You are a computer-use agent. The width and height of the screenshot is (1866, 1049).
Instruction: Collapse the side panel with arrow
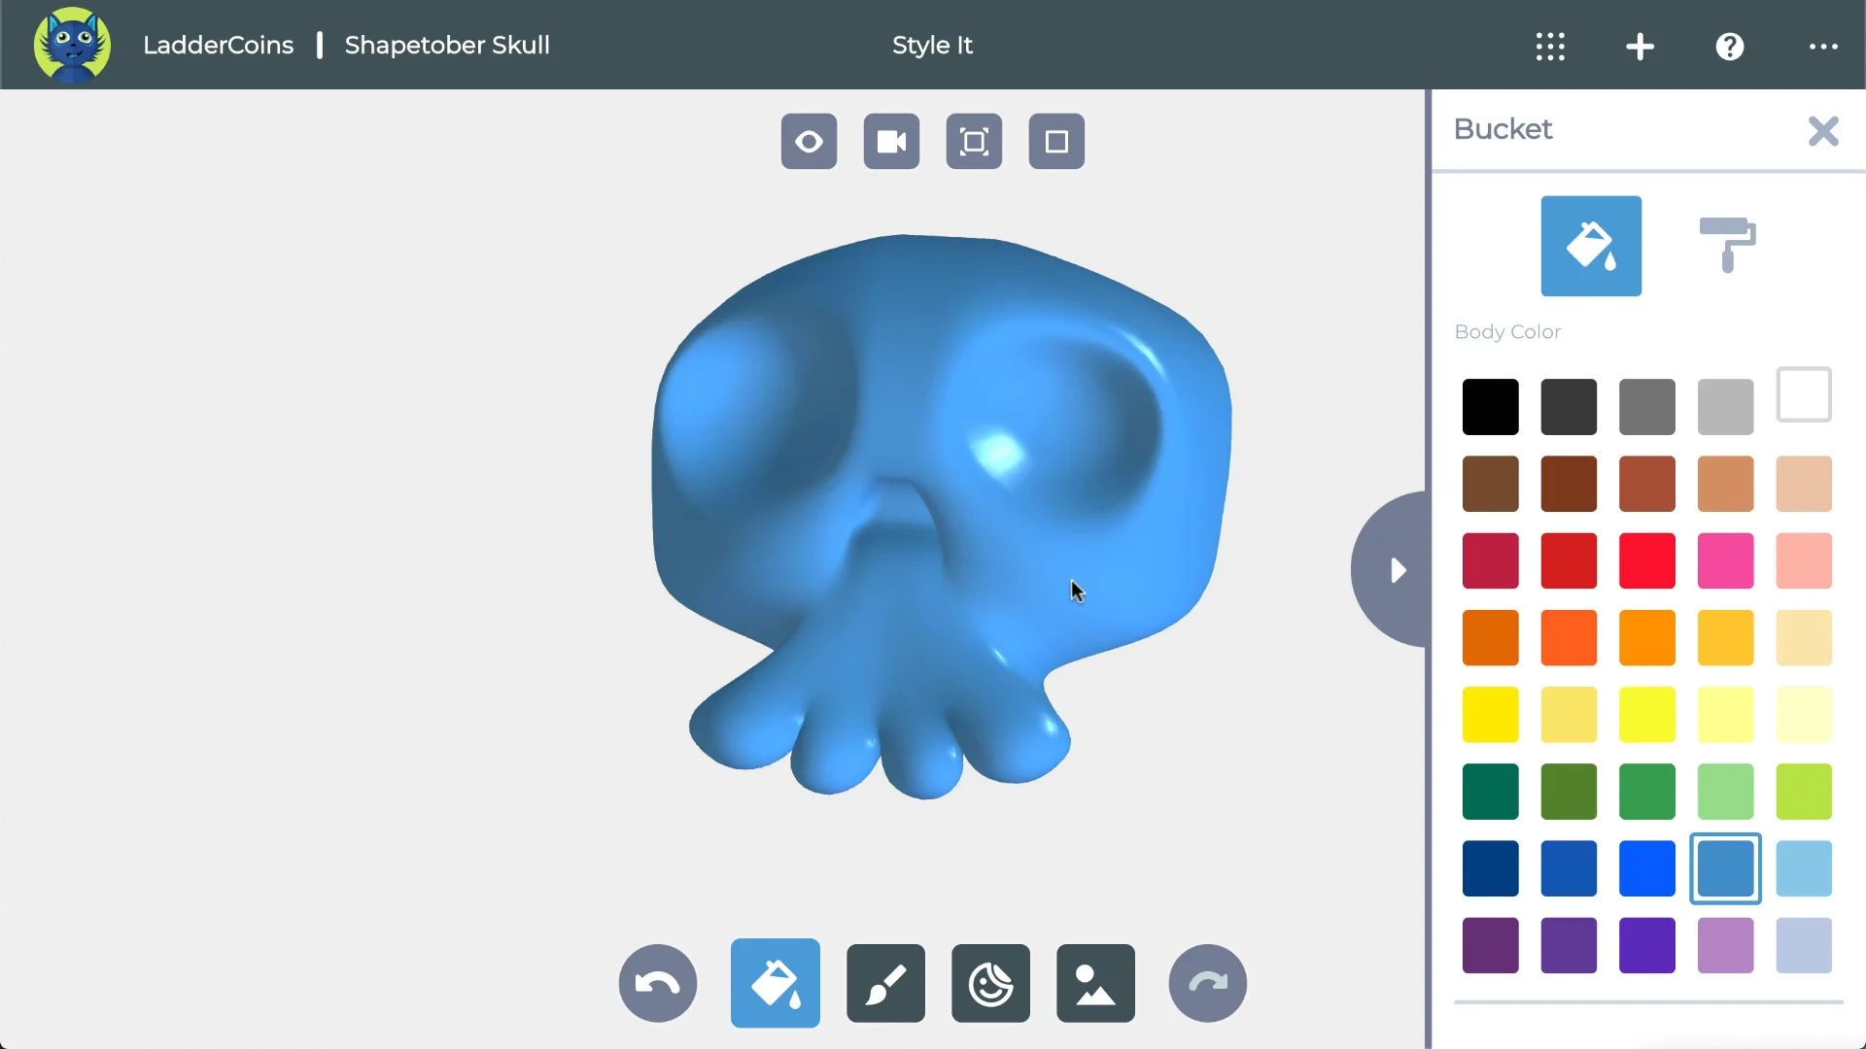tap(1397, 570)
